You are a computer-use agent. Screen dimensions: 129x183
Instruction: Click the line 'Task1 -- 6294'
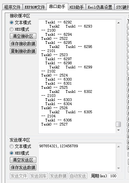(x=58, y=34)
